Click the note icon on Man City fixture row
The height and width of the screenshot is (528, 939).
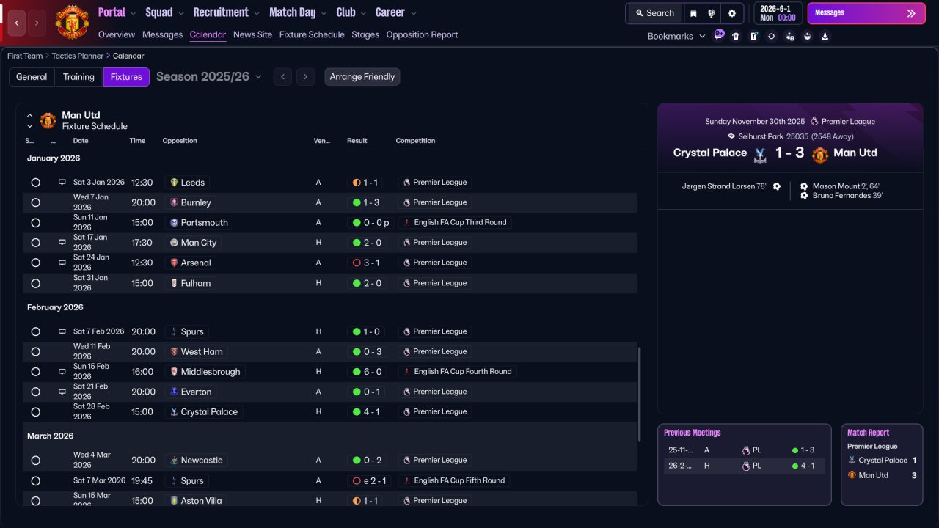tap(62, 242)
